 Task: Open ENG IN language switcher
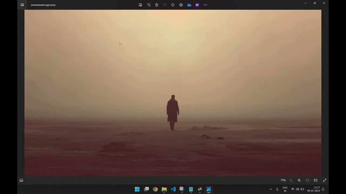click(285, 189)
